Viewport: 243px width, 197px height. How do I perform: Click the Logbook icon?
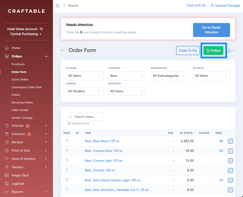[x=7, y=184]
